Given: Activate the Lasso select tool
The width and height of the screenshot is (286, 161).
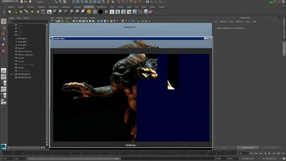Looking at the screenshot, I should [x=4, y=28].
